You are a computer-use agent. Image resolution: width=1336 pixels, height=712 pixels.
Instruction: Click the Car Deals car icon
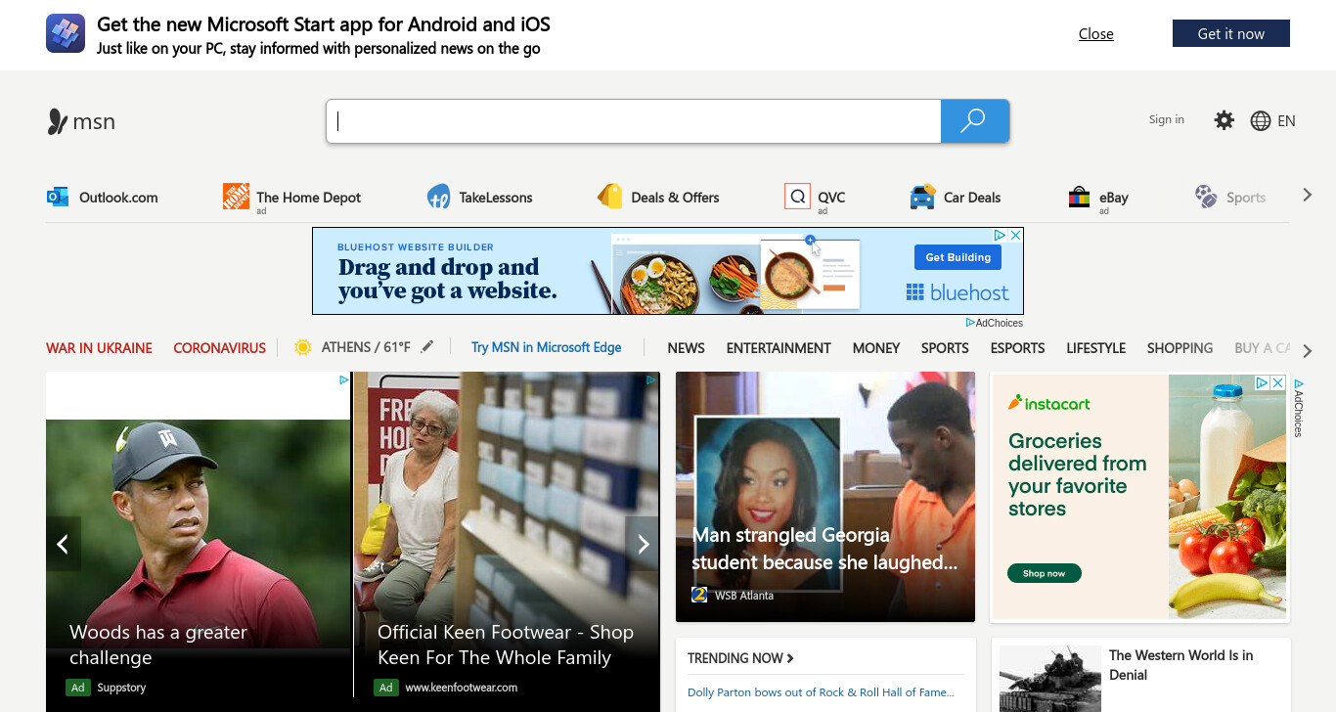tap(922, 197)
